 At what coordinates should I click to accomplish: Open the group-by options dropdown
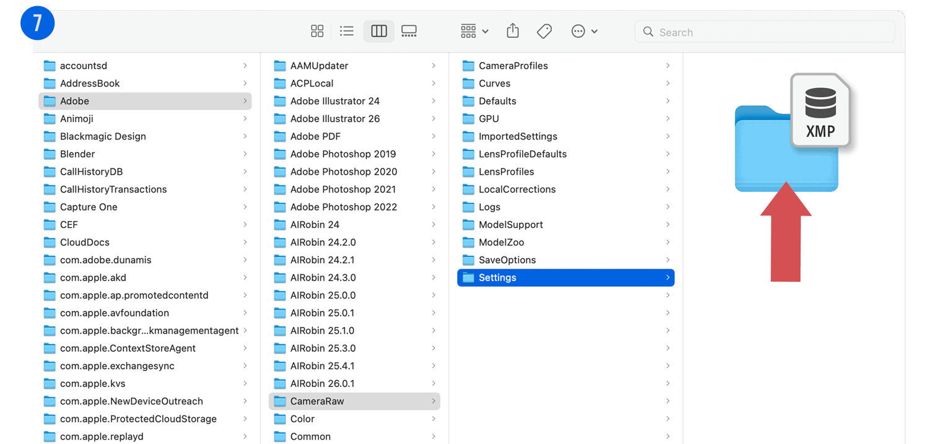tap(474, 31)
